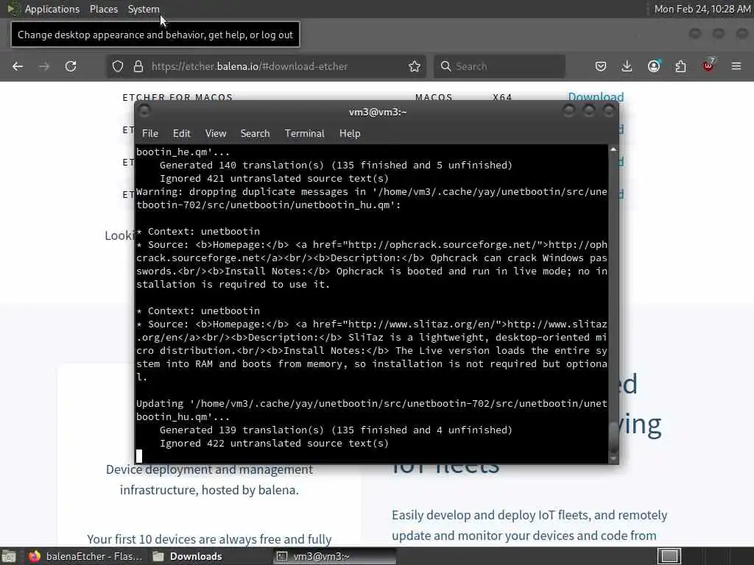Open the Places menu
The height and width of the screenshot is (565, 754).
[104, 9]
